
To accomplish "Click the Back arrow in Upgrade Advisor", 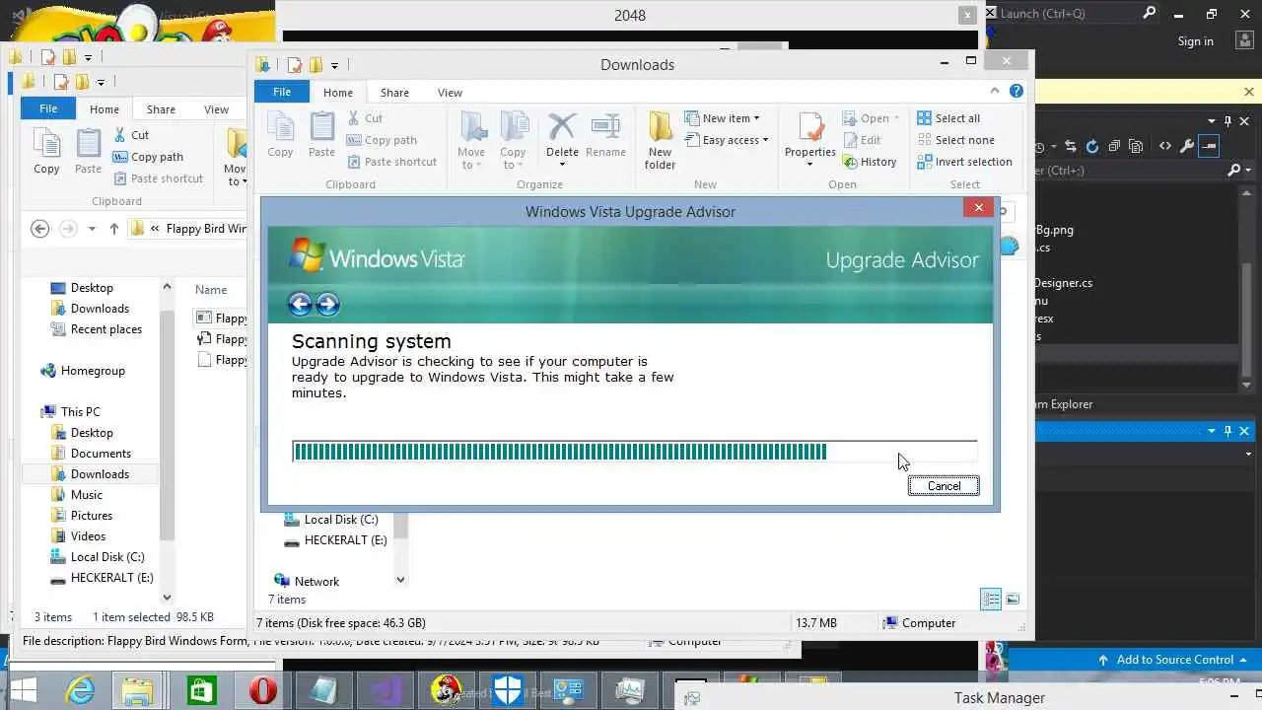I will click(x=300, y=304).
